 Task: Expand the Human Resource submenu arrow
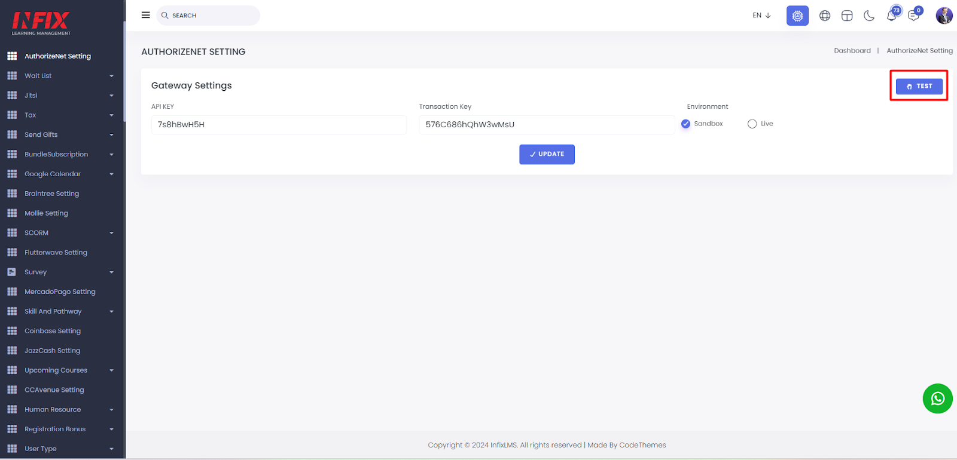(112, 410)
